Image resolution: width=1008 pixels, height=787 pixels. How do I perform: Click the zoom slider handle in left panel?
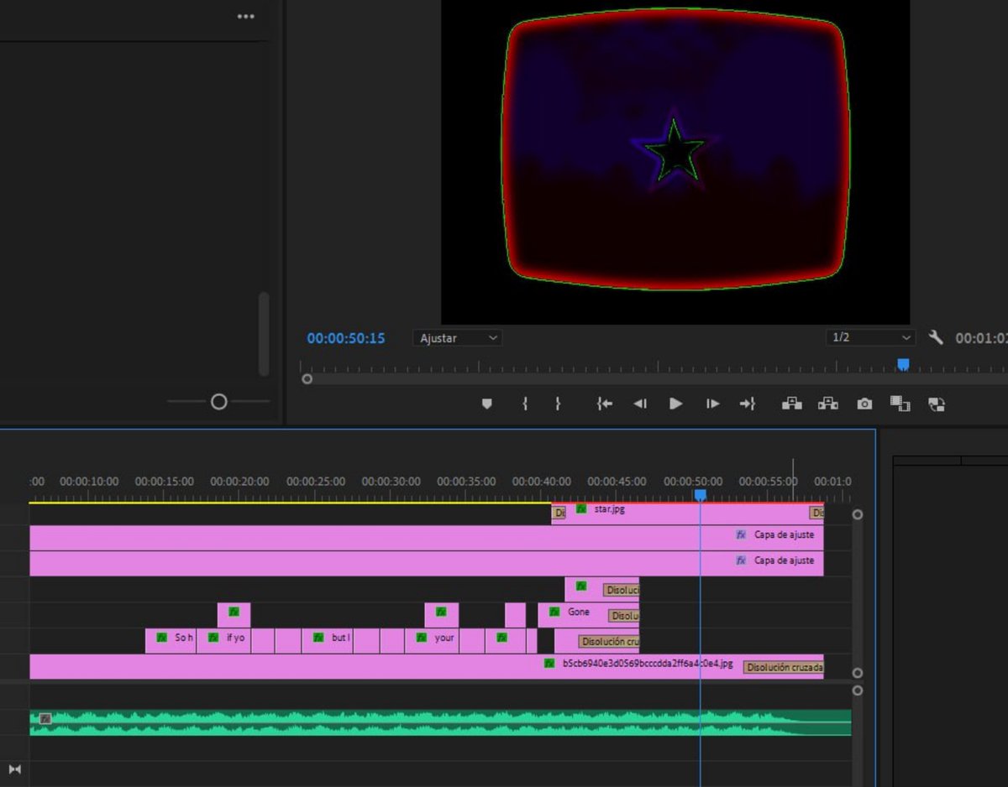click(x=219, y=402)
